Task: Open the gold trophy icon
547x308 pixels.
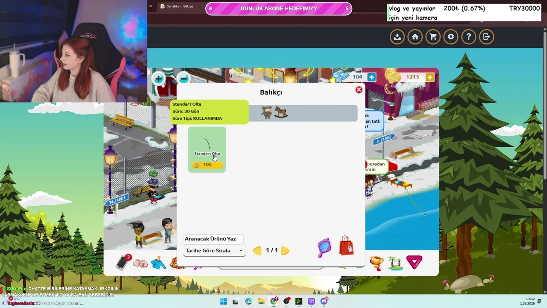Action: tap(376, 263)
